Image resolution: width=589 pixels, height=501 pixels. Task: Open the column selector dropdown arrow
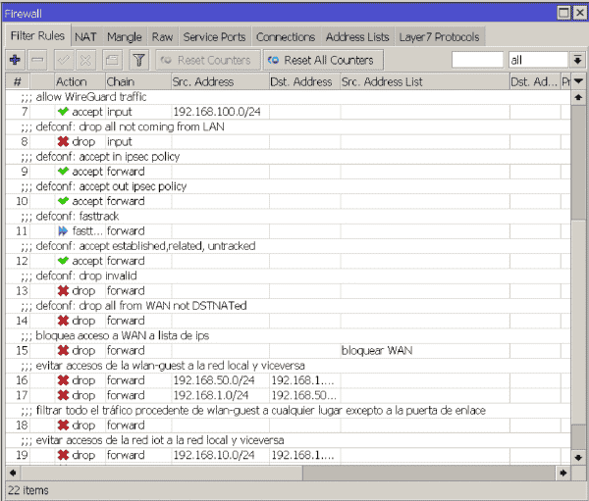click(x=578, y=81)
